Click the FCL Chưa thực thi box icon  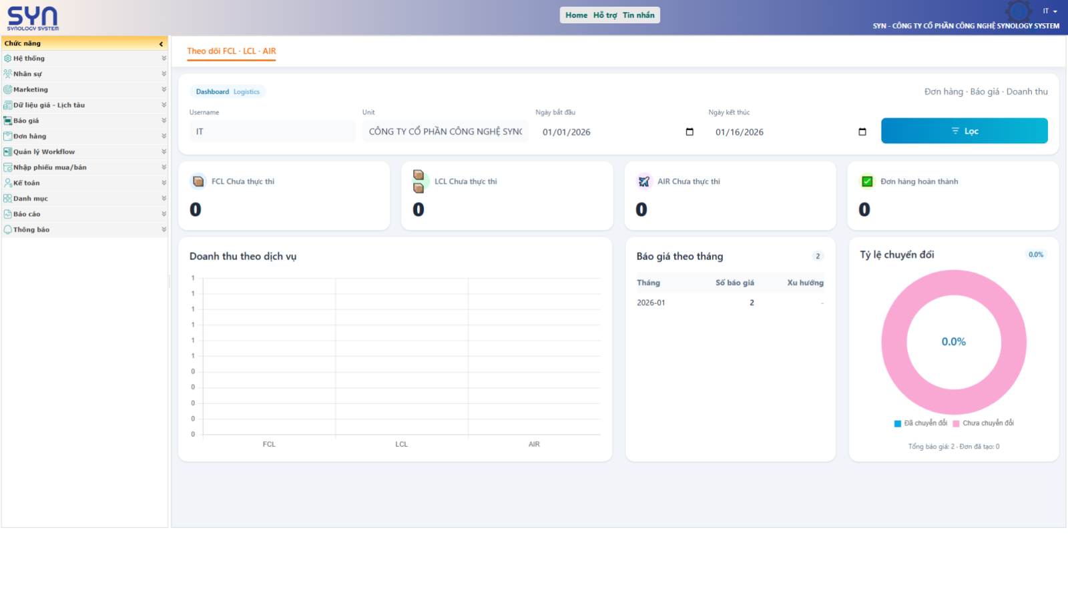tap(198, 181)
